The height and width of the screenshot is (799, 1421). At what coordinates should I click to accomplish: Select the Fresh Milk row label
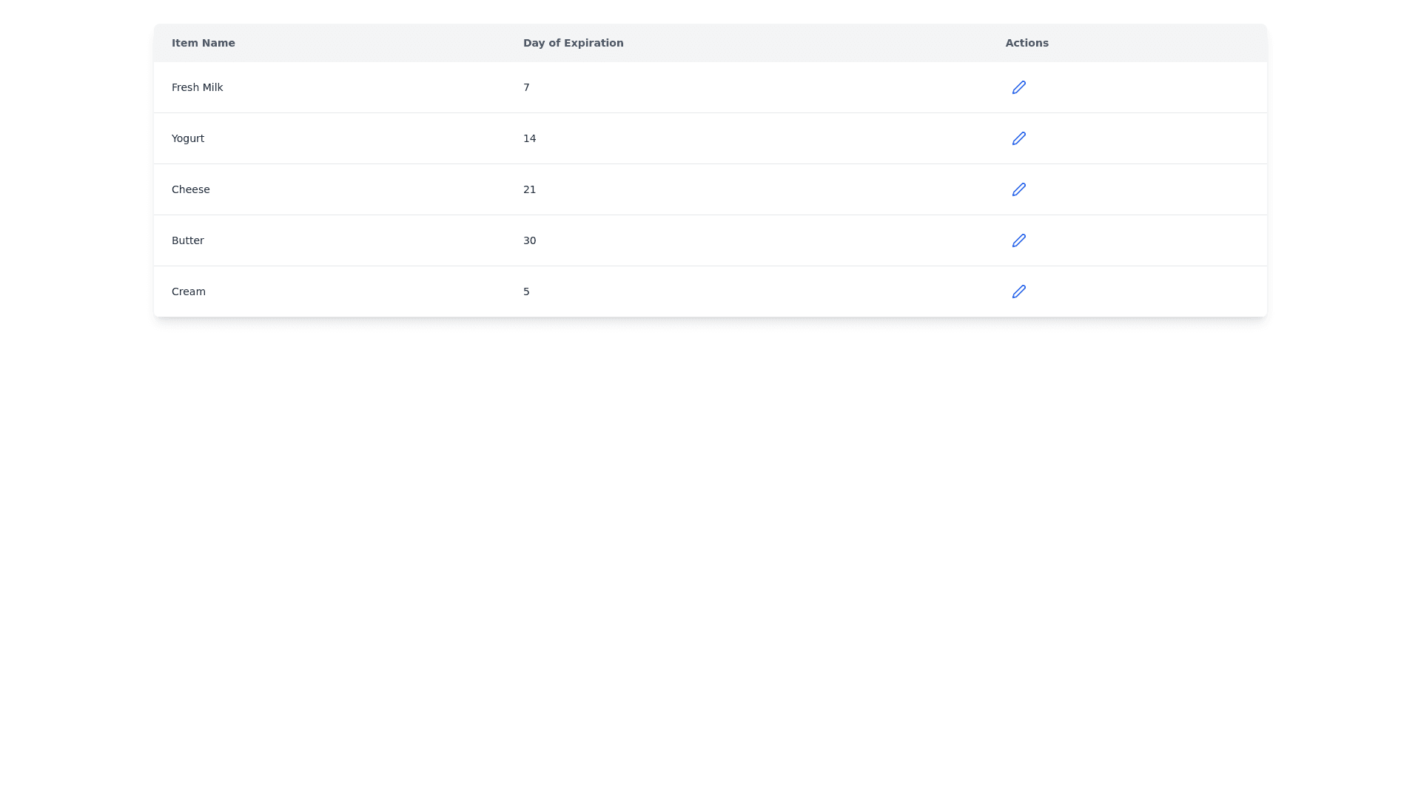coord(197,87)
